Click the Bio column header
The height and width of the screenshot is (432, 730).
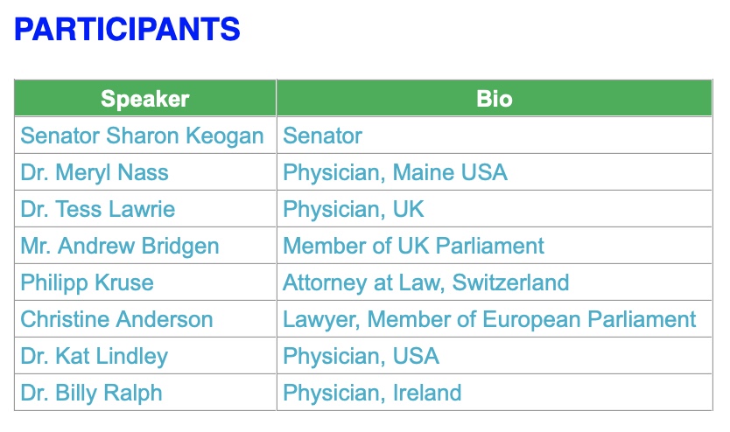click(495, 98)
